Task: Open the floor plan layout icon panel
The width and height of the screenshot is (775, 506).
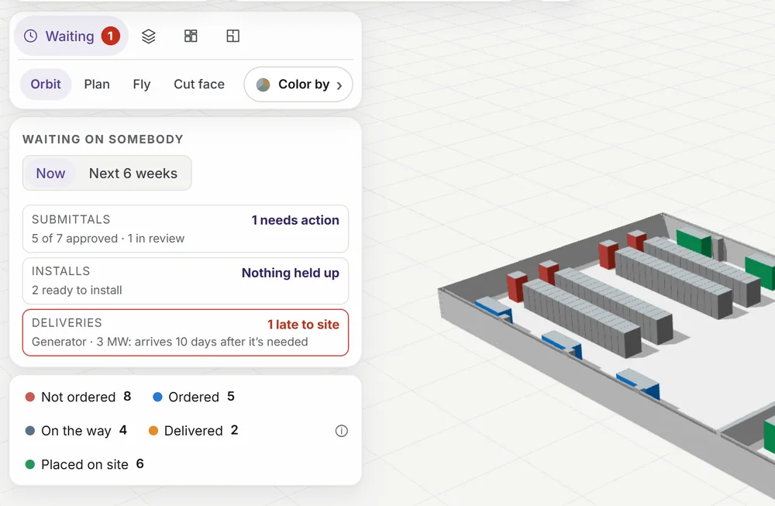Action: click(x=232, y=36)
